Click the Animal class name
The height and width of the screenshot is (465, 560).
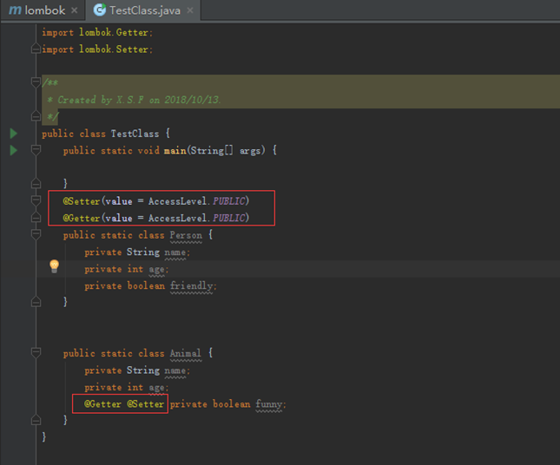coord(185,354)
